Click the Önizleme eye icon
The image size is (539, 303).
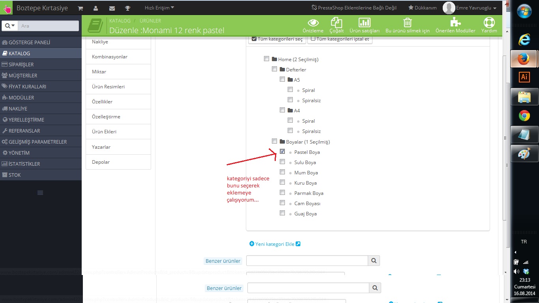pyautogui.click(x=313, y=22)
